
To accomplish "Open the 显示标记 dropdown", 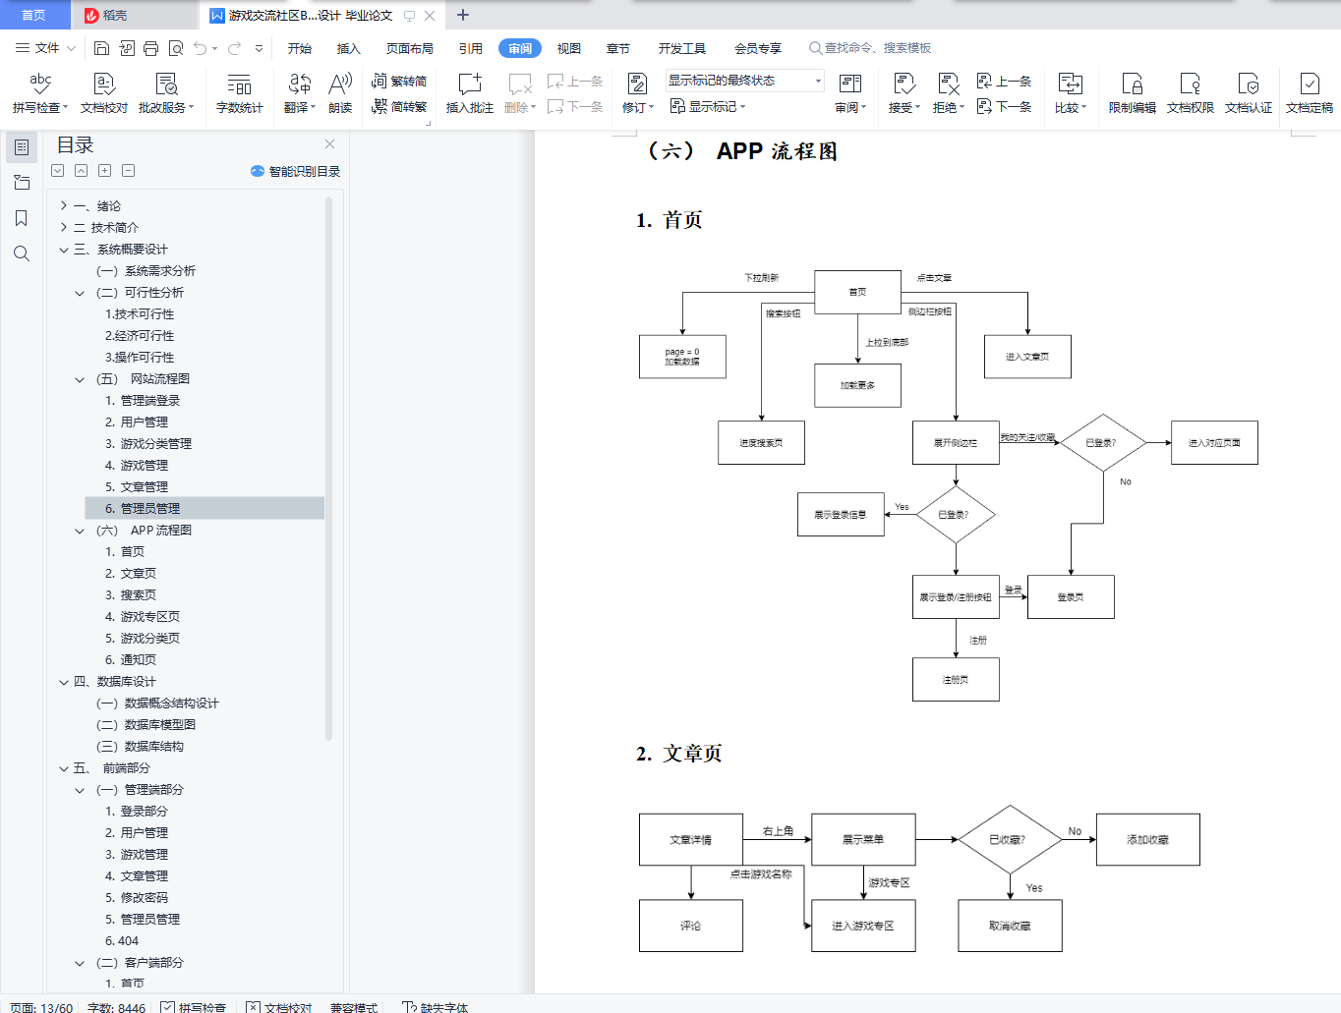I will click(x=708, y=106).
